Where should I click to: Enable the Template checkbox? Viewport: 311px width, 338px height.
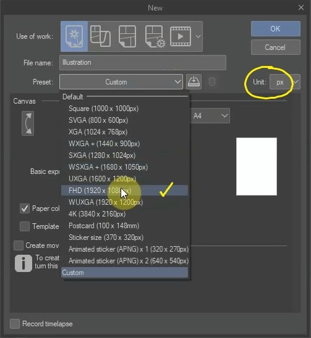(x=25, y=226)
